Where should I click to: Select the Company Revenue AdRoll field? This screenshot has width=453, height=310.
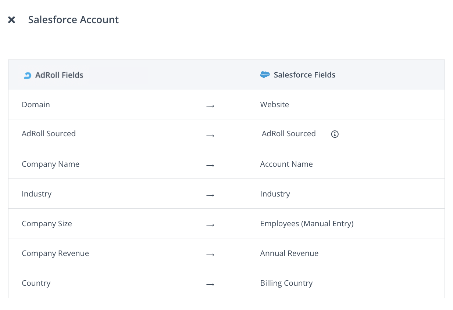point(55,253)
